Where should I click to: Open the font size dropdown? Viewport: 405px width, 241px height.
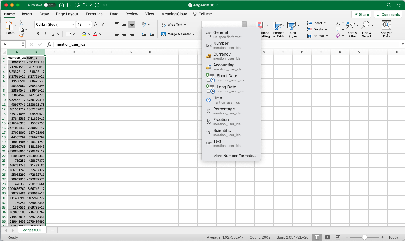[90, 25]
